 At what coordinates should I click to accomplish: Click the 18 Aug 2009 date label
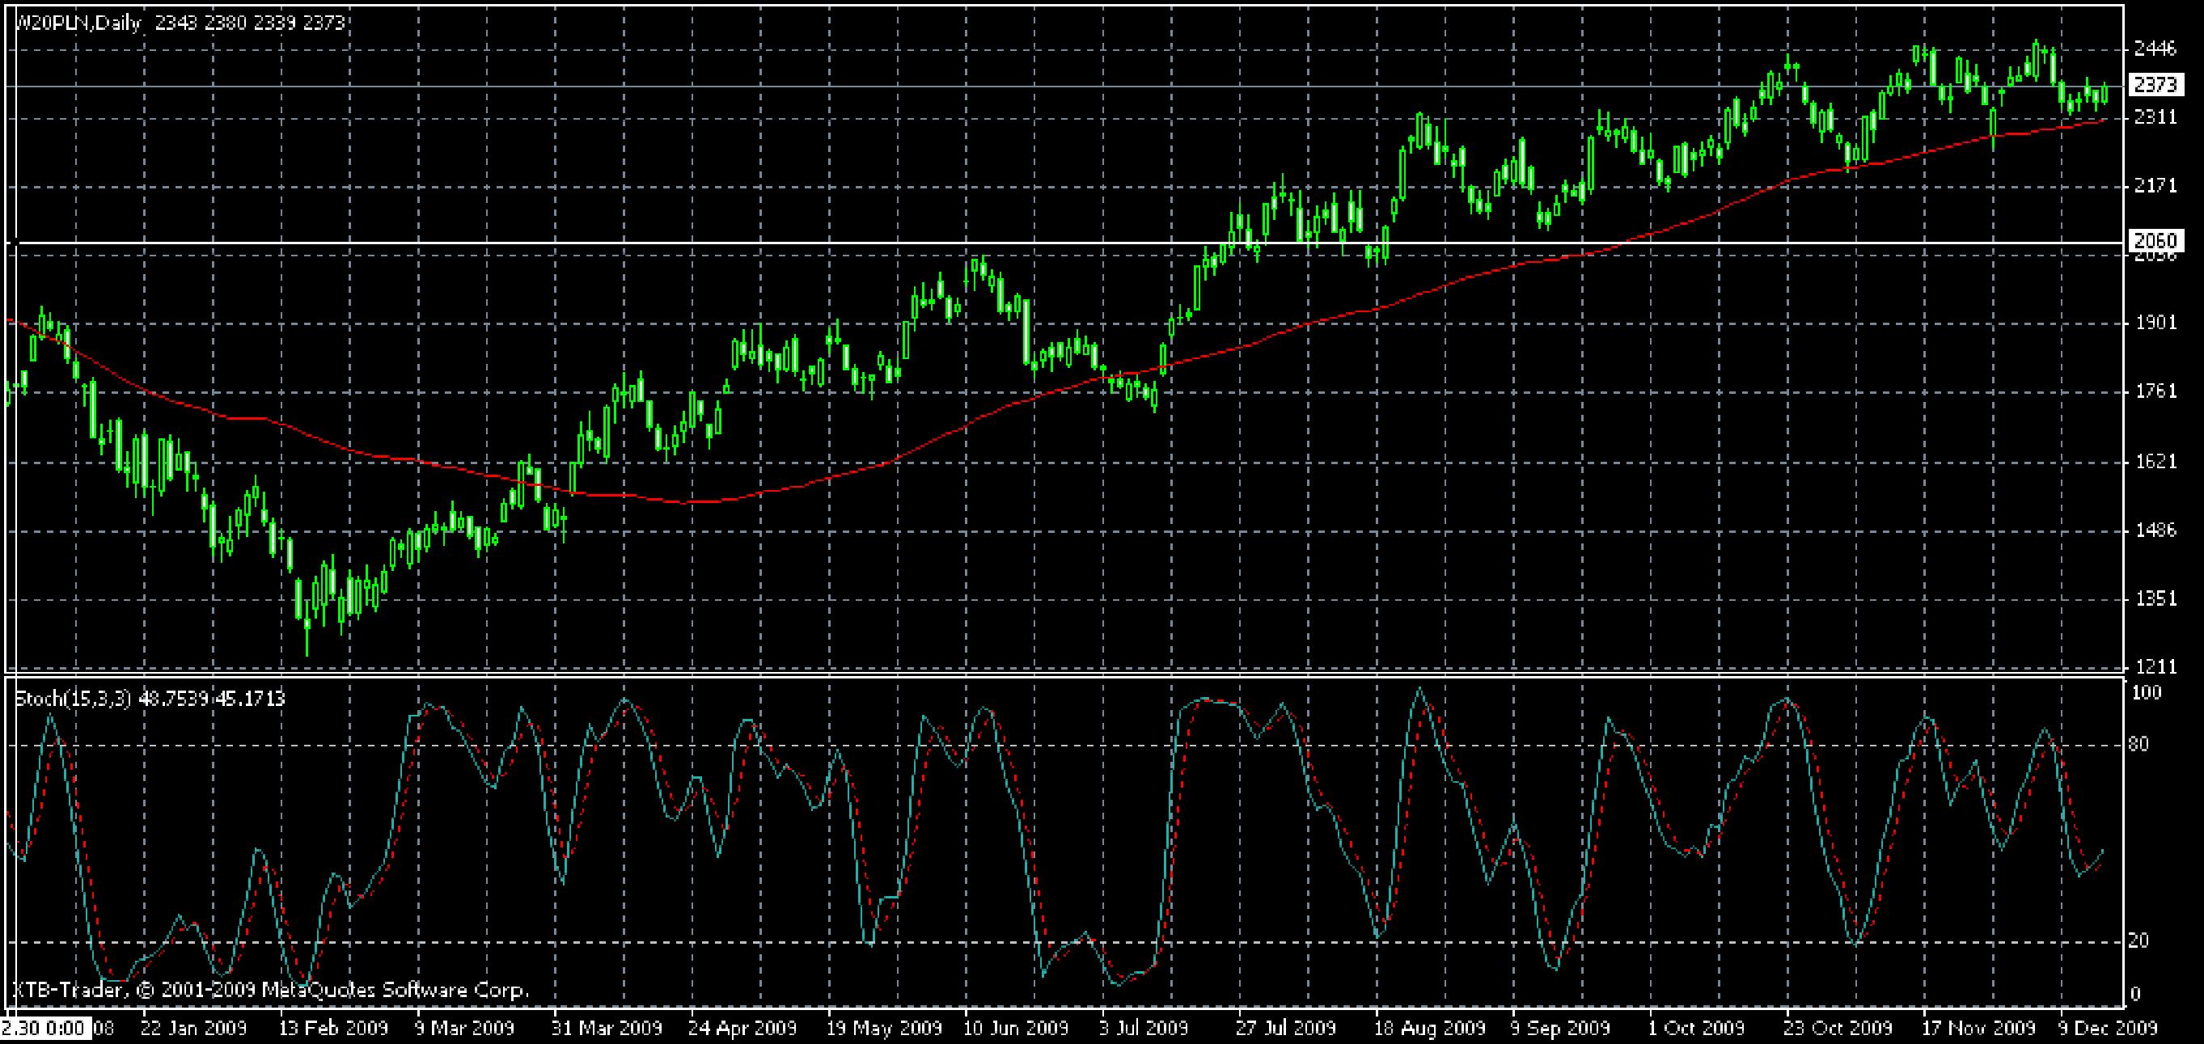(x=1430, y=1028)
